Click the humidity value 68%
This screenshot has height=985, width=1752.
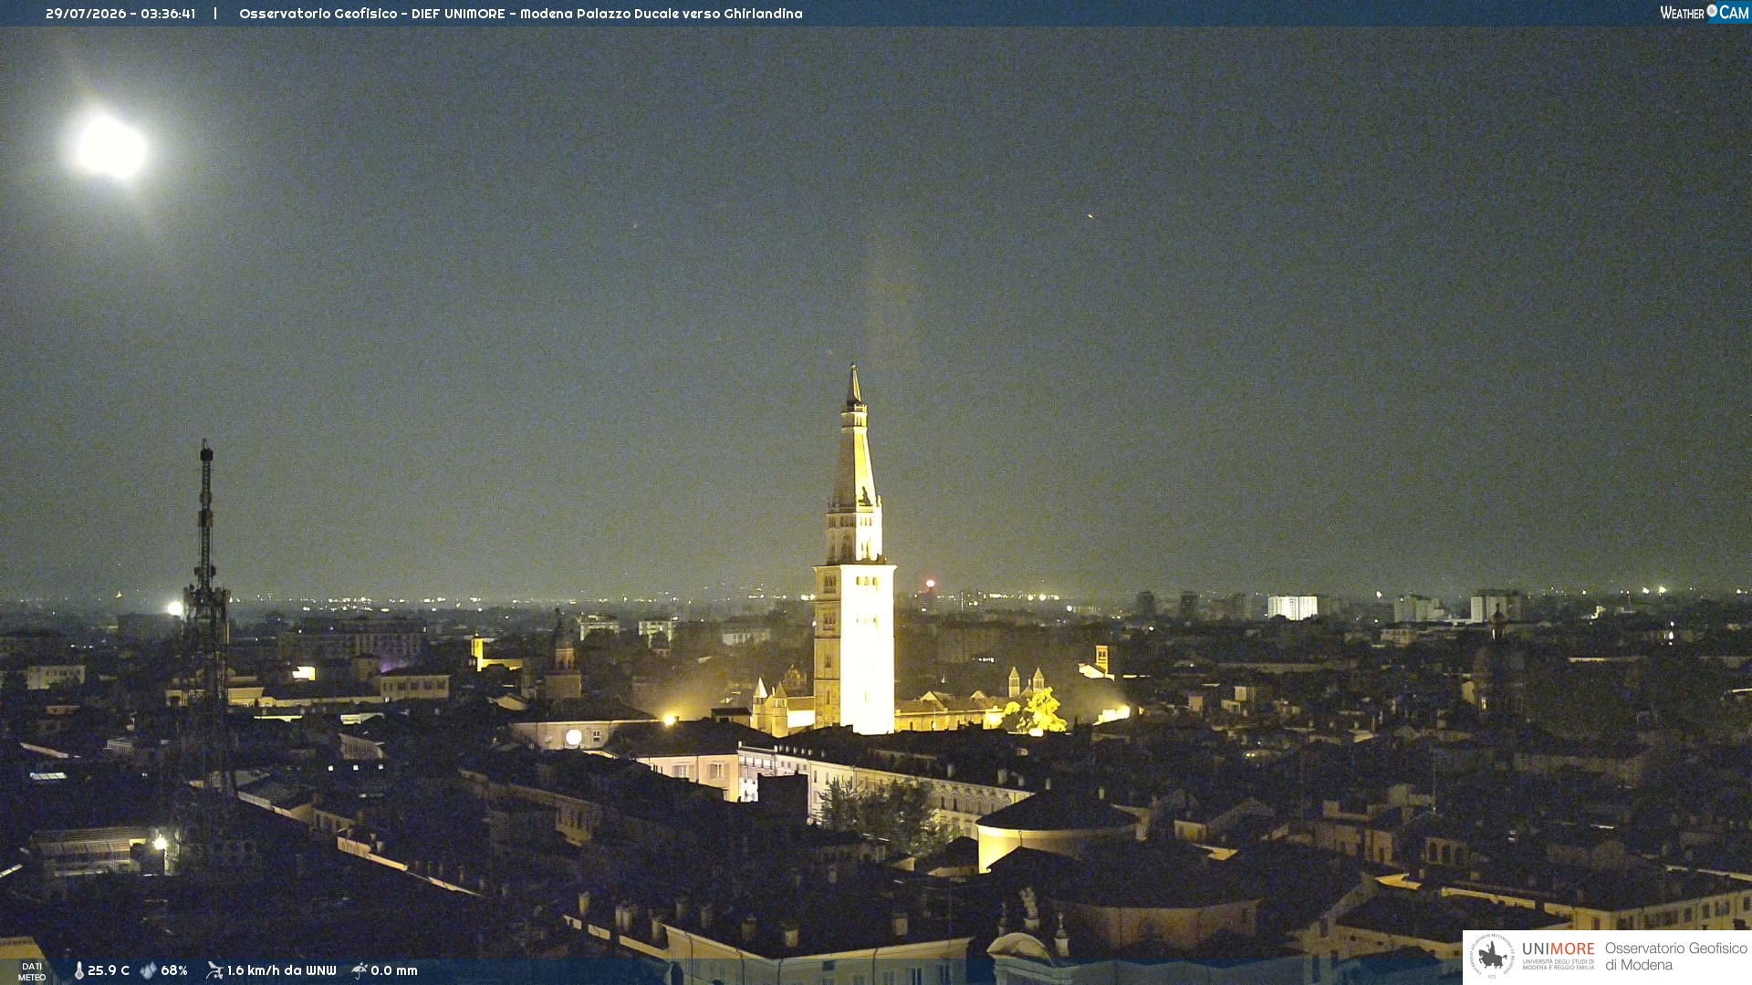click(x=174, y=970)
